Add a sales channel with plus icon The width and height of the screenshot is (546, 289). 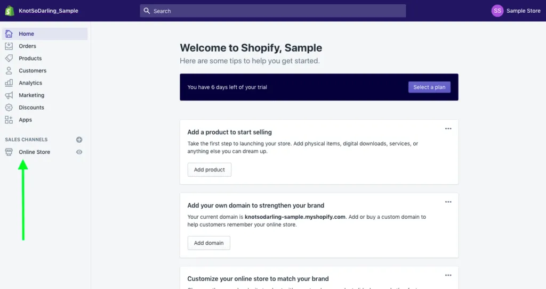coord(79,140)
